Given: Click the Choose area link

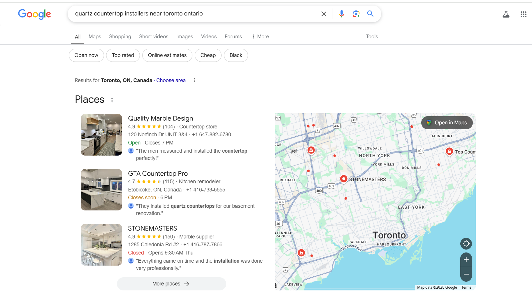Looking at the screenshot, I should [x=171, y=80].
